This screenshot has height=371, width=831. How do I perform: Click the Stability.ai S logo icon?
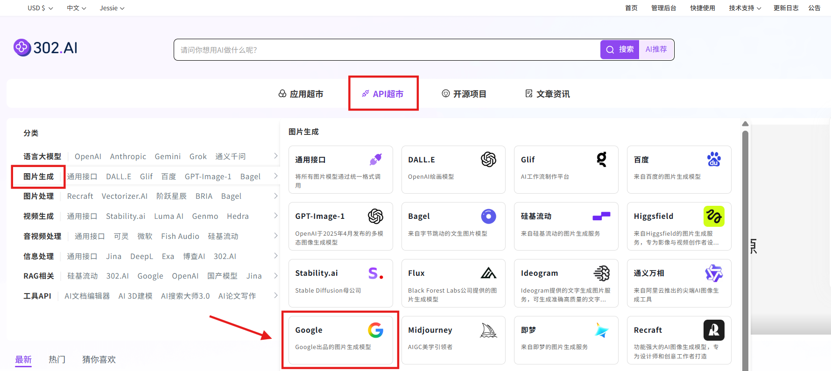pos(375,273)
